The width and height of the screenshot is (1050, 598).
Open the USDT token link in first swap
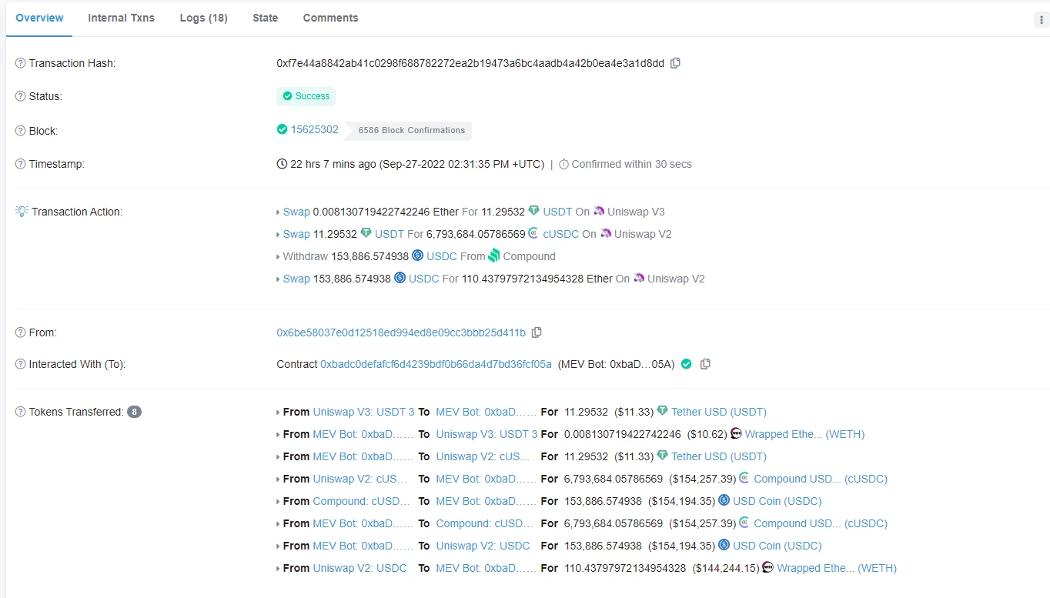click(557, 212)
